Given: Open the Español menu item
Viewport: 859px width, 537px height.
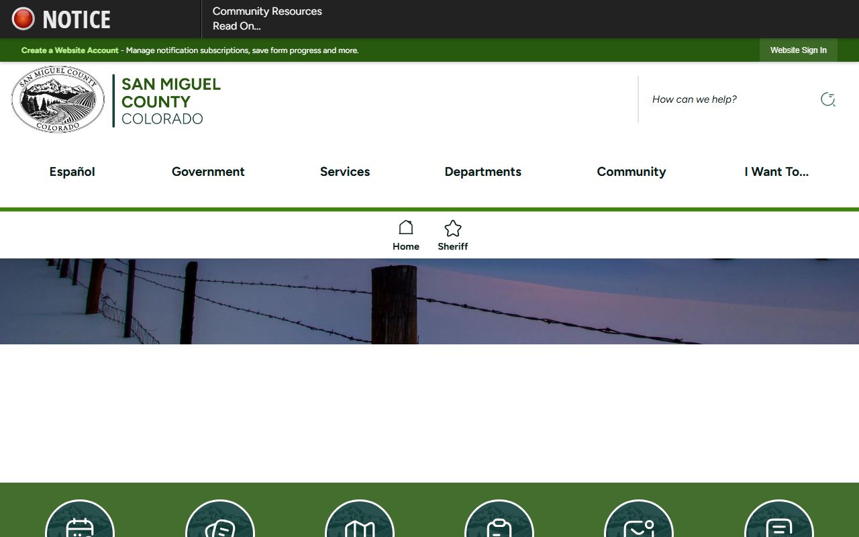Looking at the screenshot, I should click(x=72, y=172).
